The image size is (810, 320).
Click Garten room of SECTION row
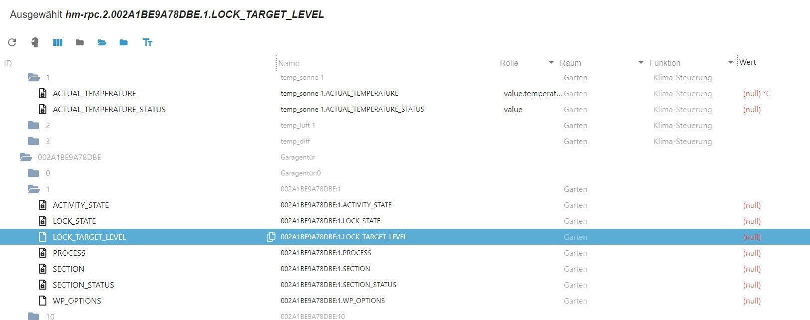tap(575, 269)
